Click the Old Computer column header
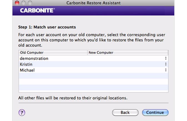 click(53, 53)
